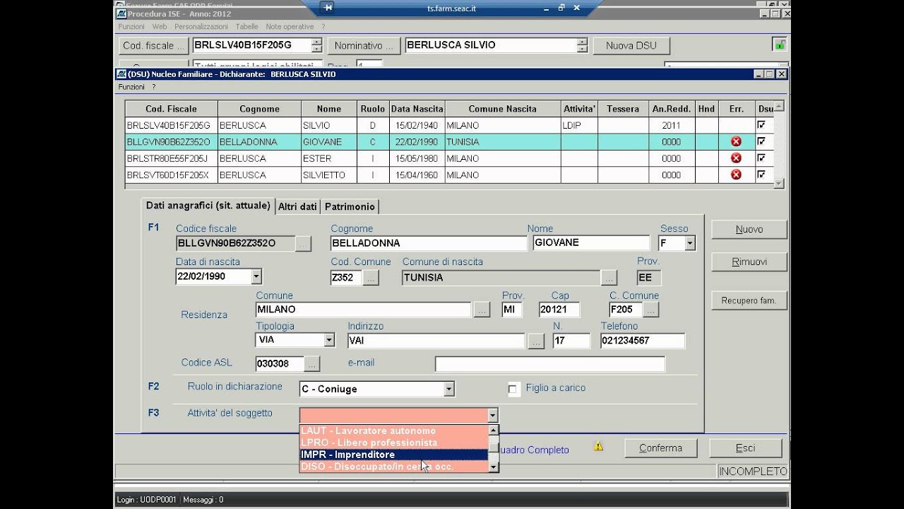Click the pin icon in remote session bar
The width and height of the screenshot is (904, 509).
point(327,7)
